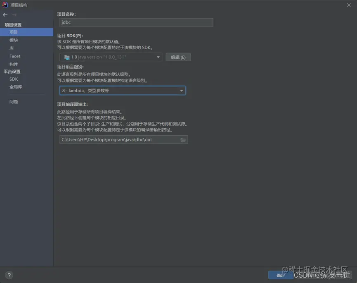357x283 pixels.
Task: Click the compiler output path text field
Action: click(120, 139)
